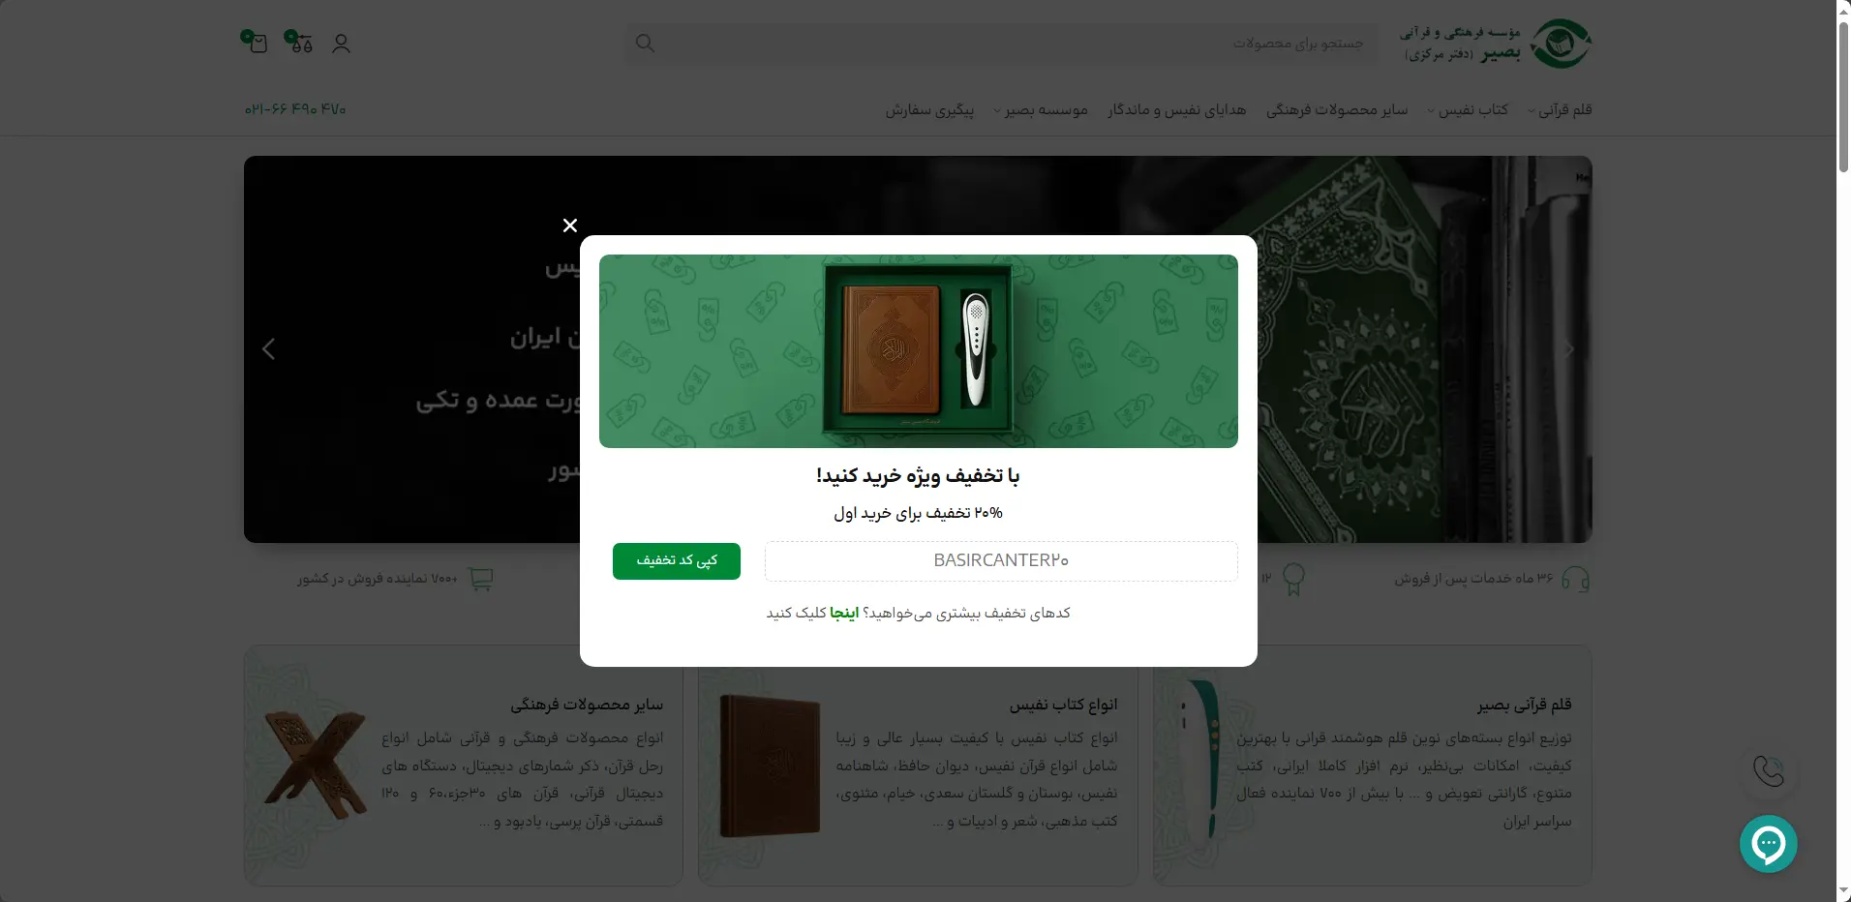The height and width of the screenshot is (902, 1851).
Task: Open the shopping cart icon
Action: click(255, 42)
